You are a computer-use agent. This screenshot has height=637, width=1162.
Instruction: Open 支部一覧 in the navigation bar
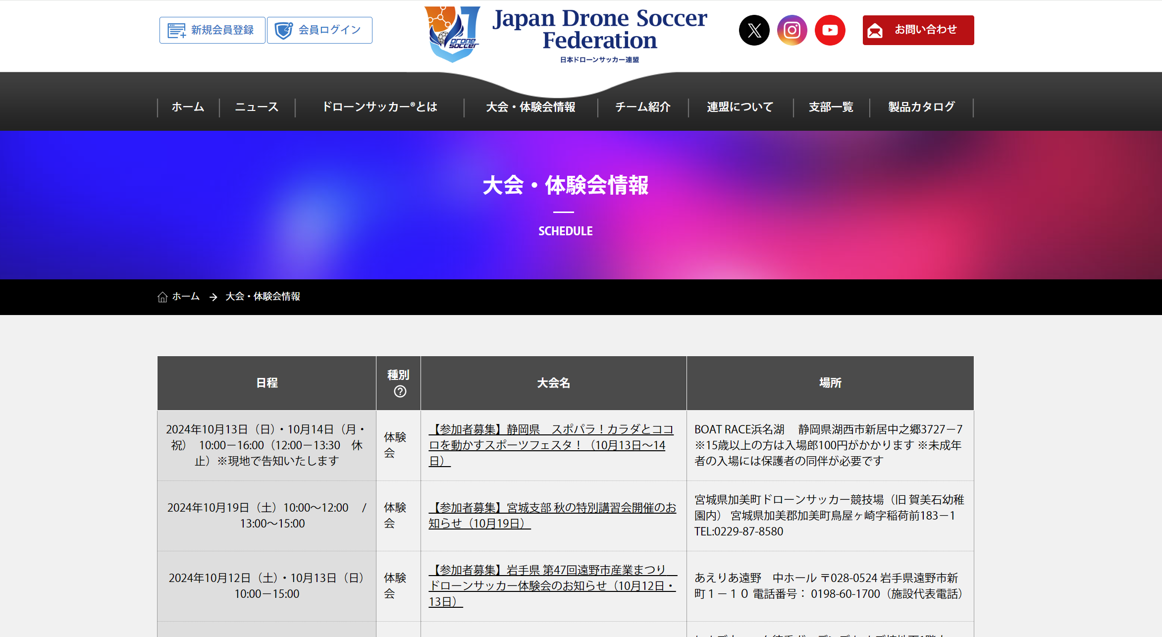(831, 107)
